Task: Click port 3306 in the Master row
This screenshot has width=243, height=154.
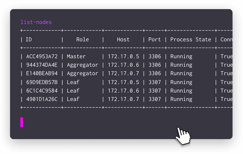Action: [155, 57]
